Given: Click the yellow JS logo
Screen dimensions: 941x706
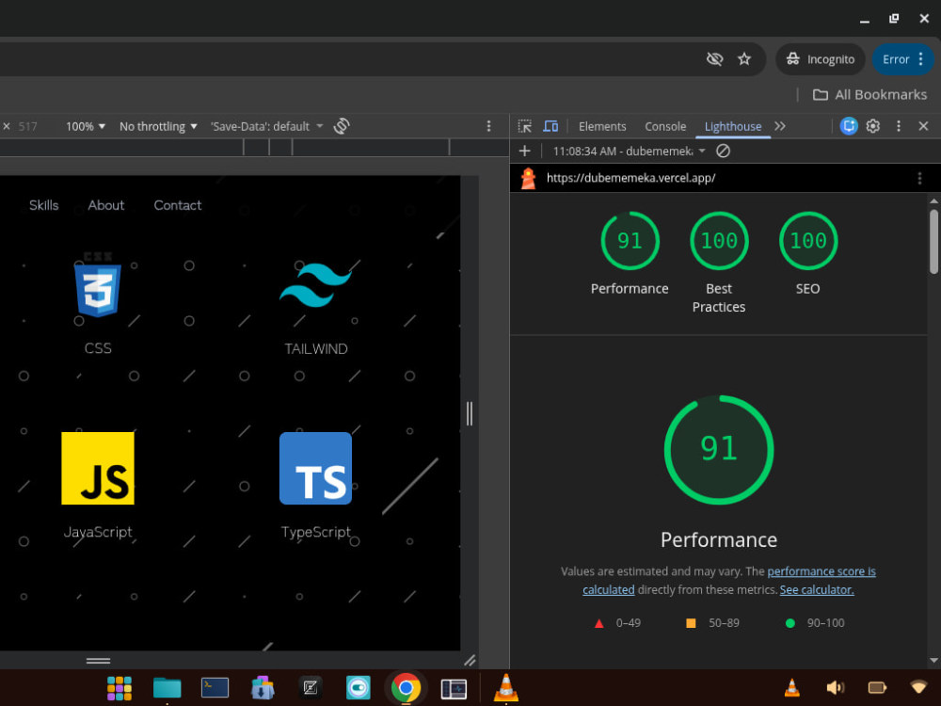Looking at the screenshot, I should point(98,468).
